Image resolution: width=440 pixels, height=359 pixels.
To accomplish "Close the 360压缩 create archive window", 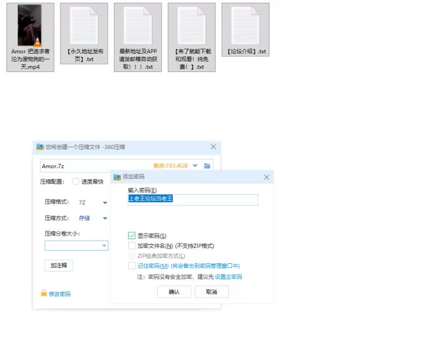I will click(x=213, y=147).
